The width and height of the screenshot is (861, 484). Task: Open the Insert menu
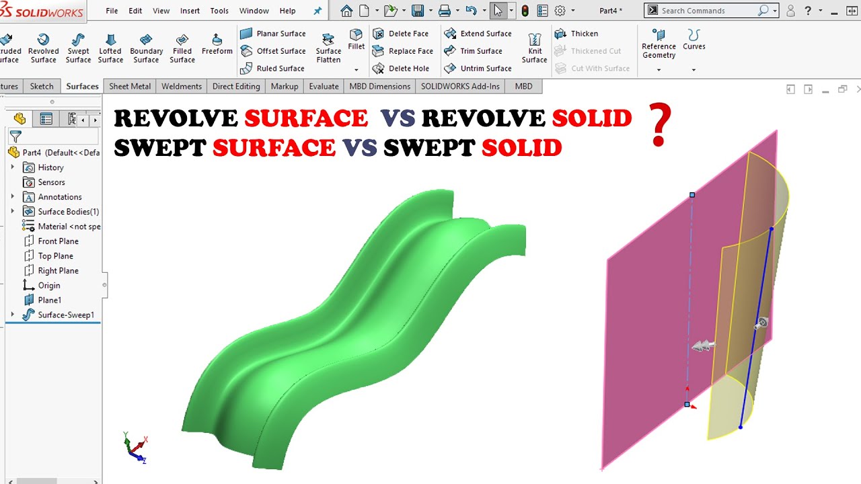[190, 11]
